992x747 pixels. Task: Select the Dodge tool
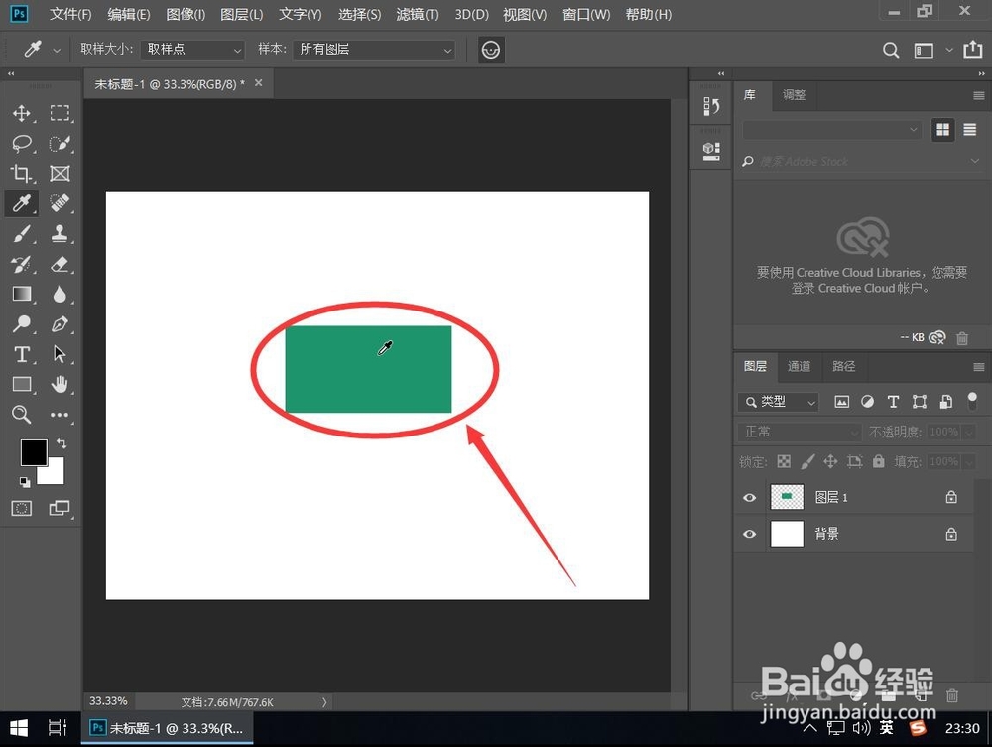click(22, 323)
